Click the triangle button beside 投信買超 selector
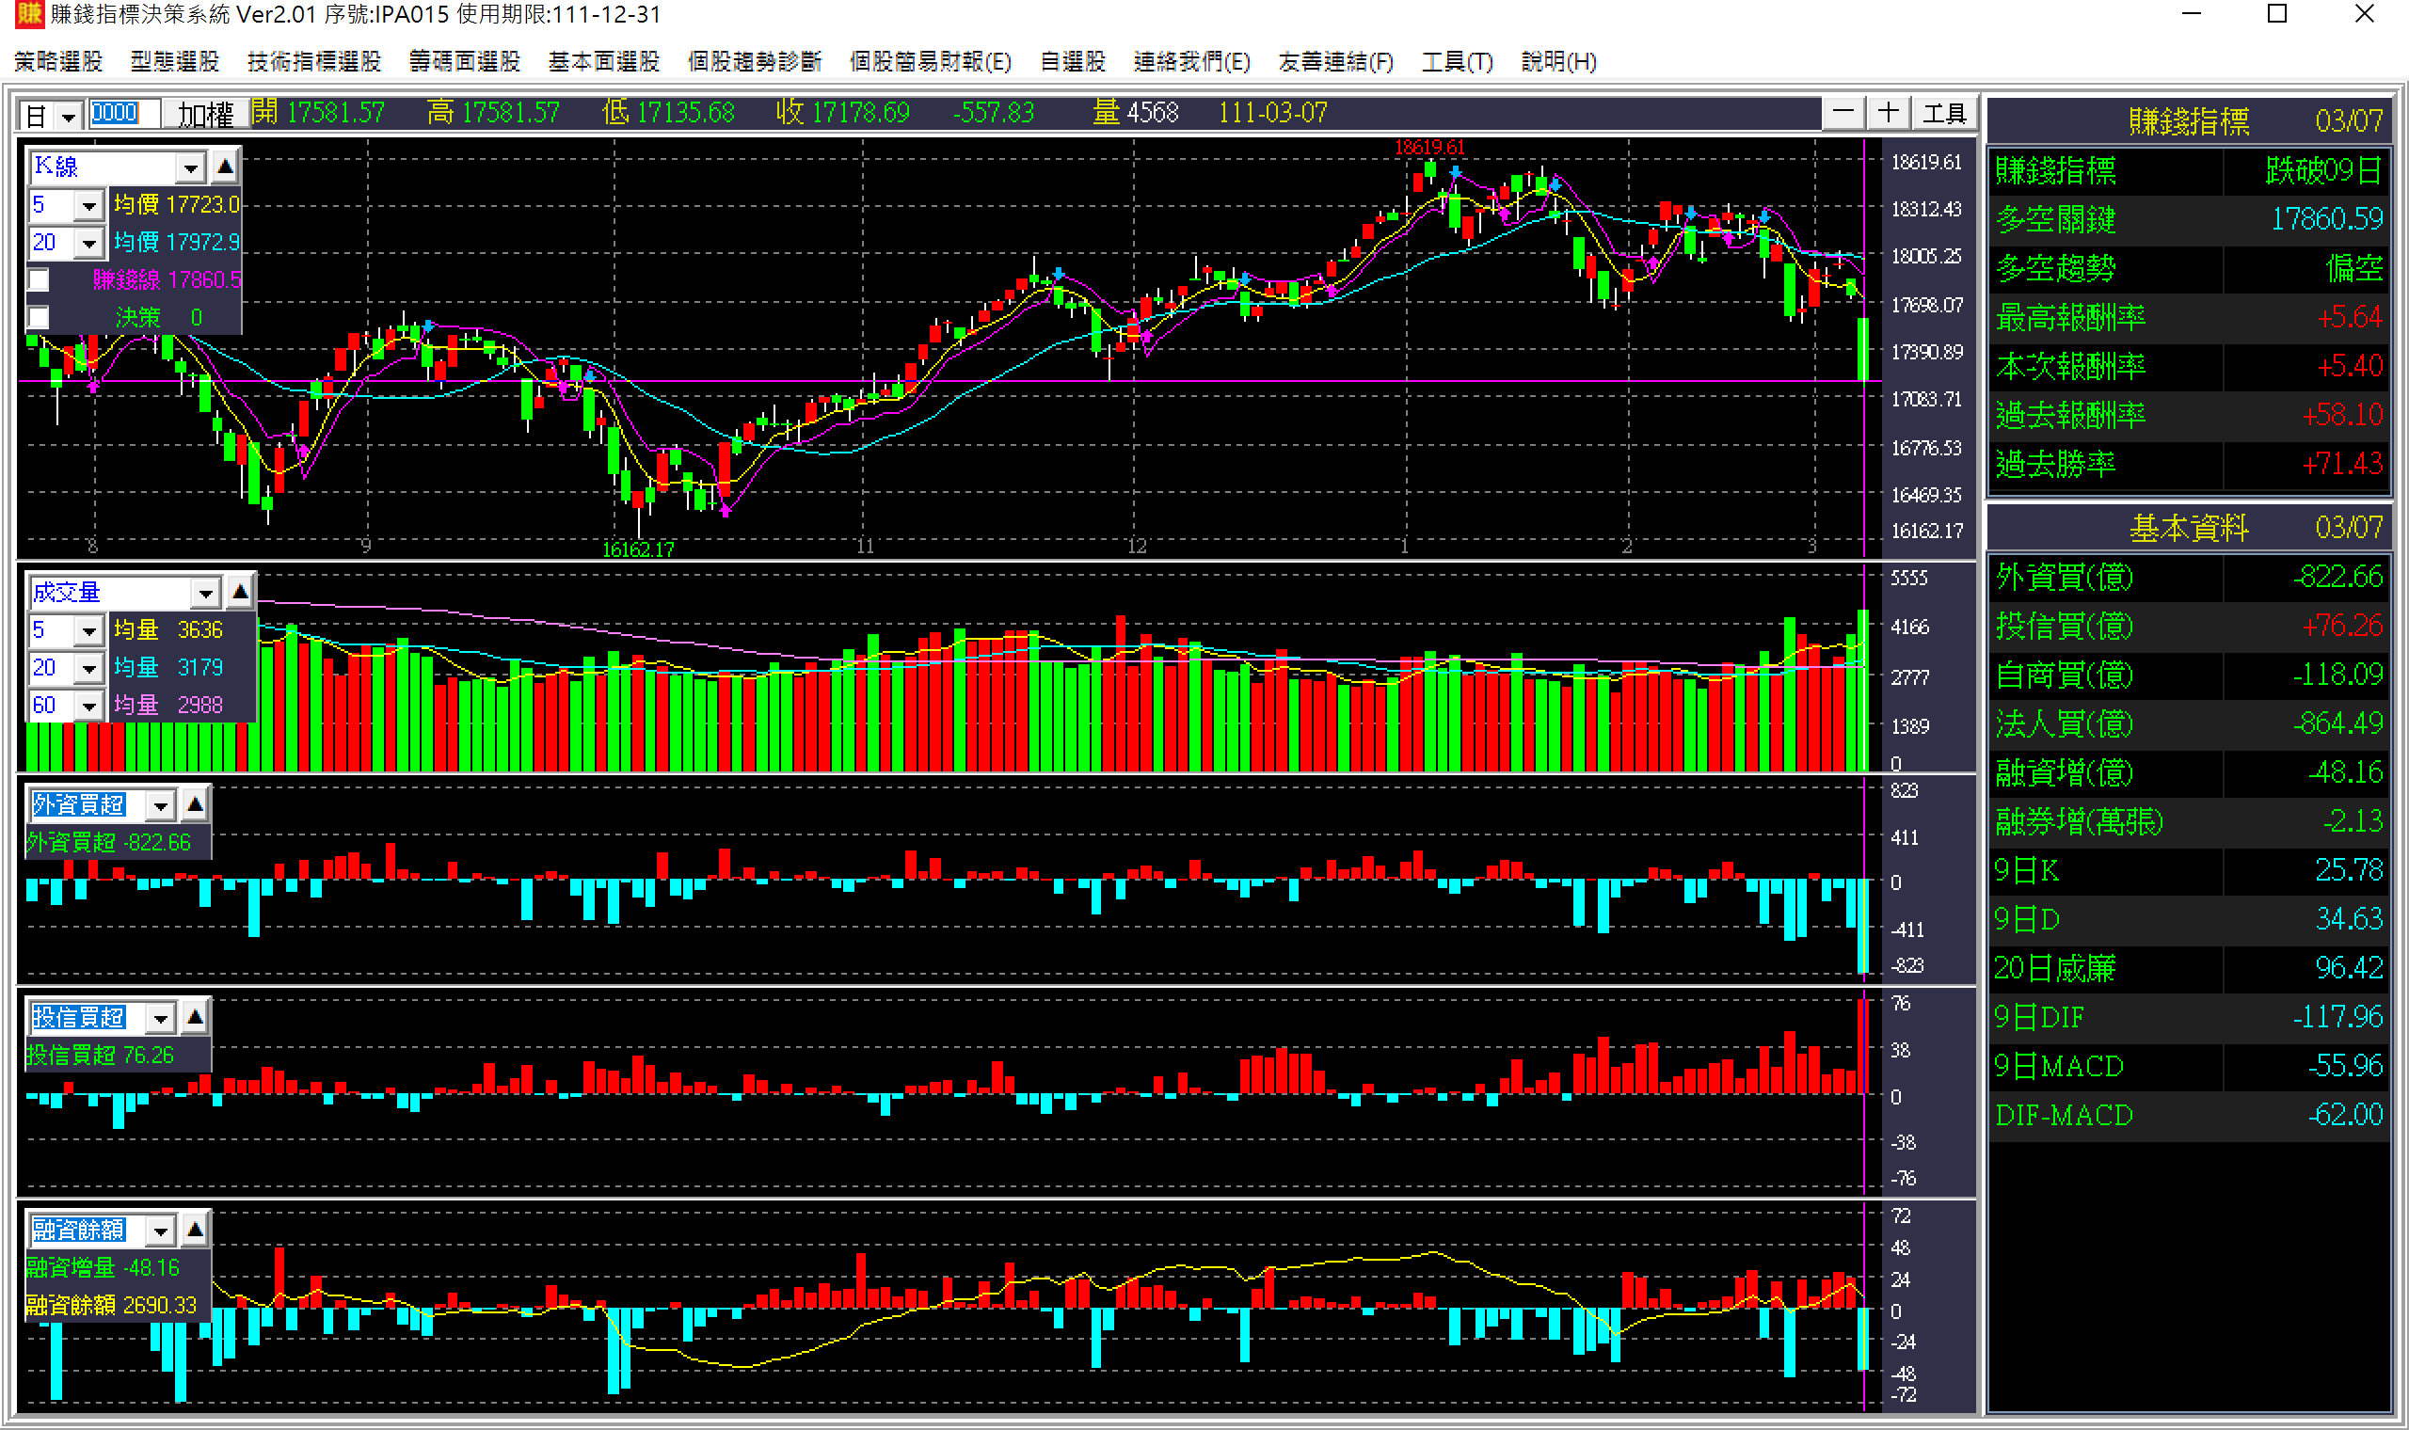The height and width of the screenshot is (1430, 2409). [195, 1017]
